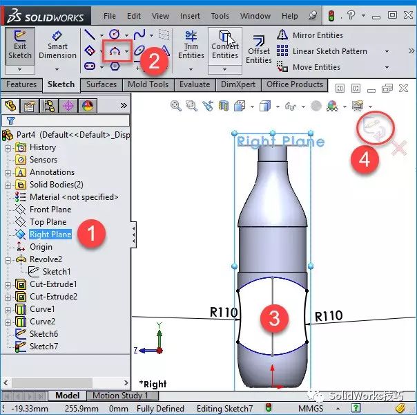The width and height of the screenshot is (417, 415).
Task: Click the filter field in the feature tree
Action: (x=66, y=120)
